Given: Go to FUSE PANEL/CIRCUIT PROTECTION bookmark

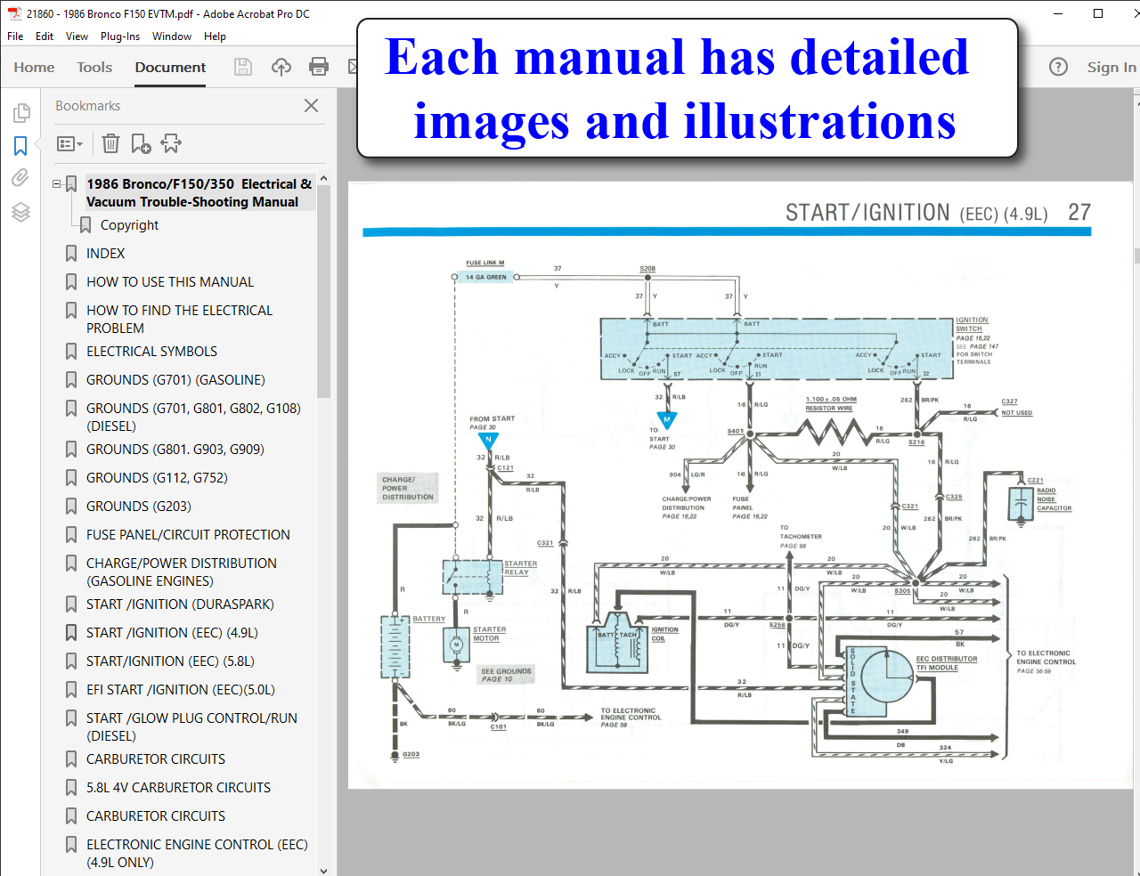Looking at the screenshot, I should coord(188,535).
